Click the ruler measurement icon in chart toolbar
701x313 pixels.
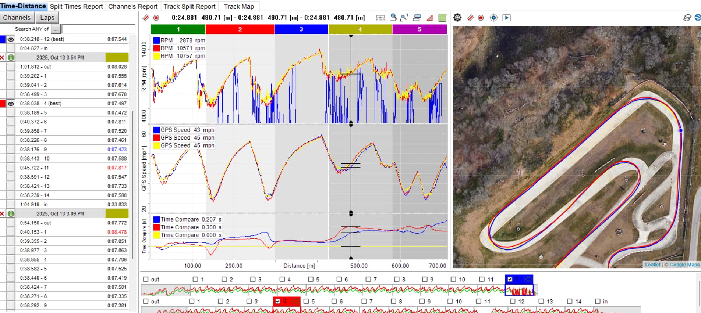380,18
